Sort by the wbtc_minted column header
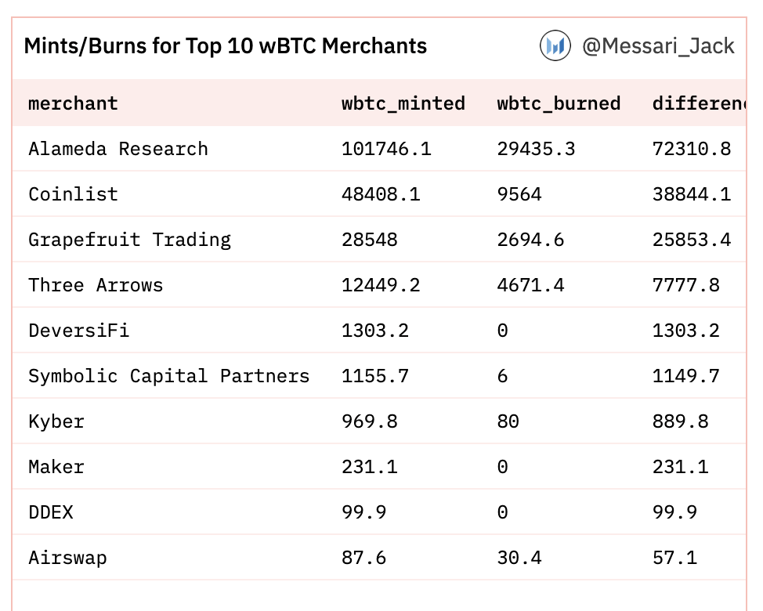This screenshot has width=763, height=611. point(403,103)
